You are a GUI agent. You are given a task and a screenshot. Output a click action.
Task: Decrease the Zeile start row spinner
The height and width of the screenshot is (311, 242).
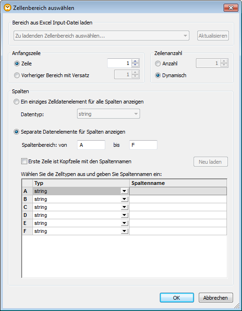(x=135, y=65)
